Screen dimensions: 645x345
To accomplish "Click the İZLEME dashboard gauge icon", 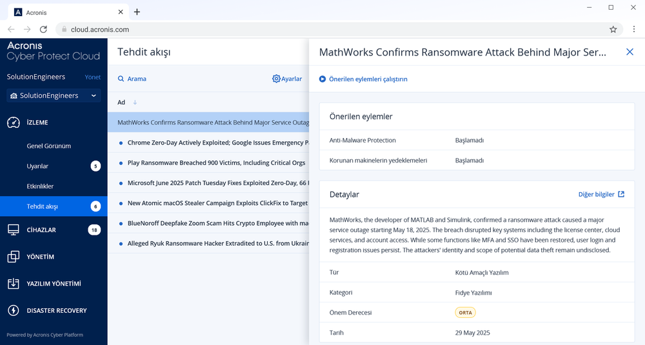I will (13, 123).
